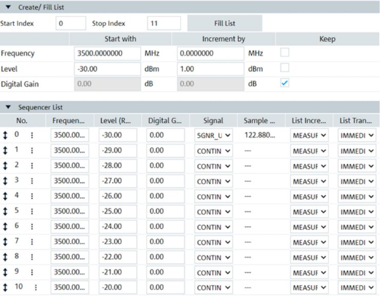Open the 5GNR_U Signal dropdown in row 0
380x296 pixels.
point(213,135)
